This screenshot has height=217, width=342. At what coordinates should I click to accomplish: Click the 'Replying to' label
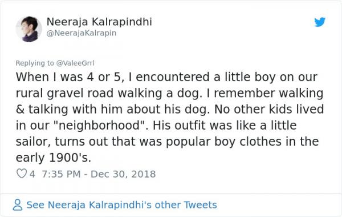35,63
